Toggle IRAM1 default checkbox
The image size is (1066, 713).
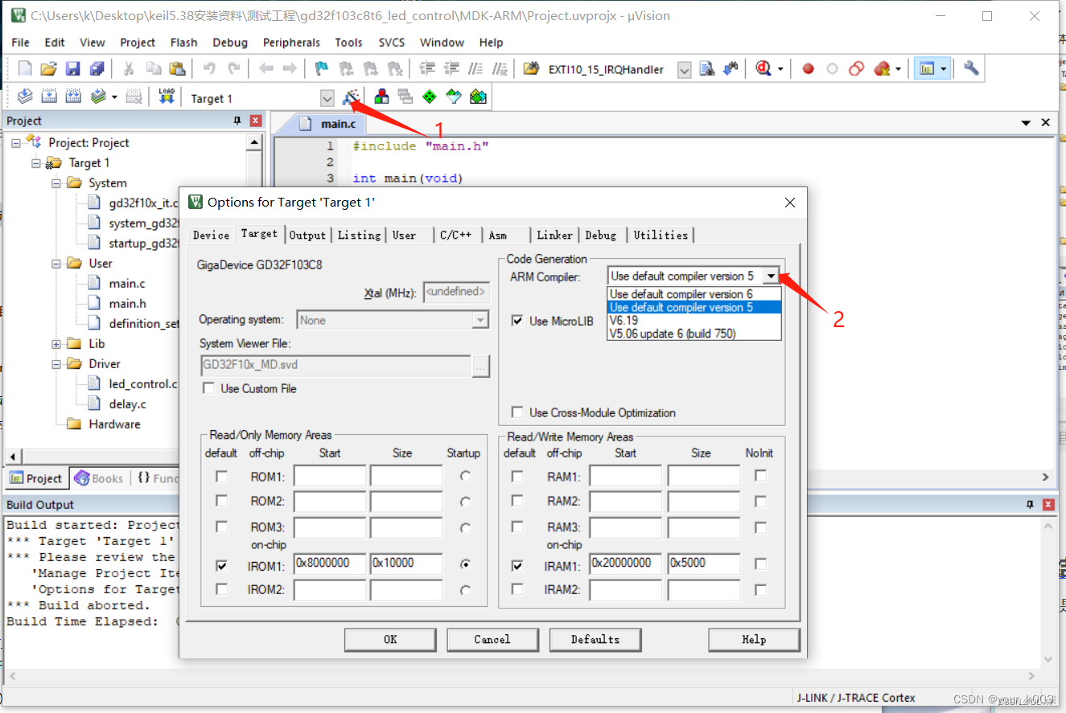[x=517, y=566]
